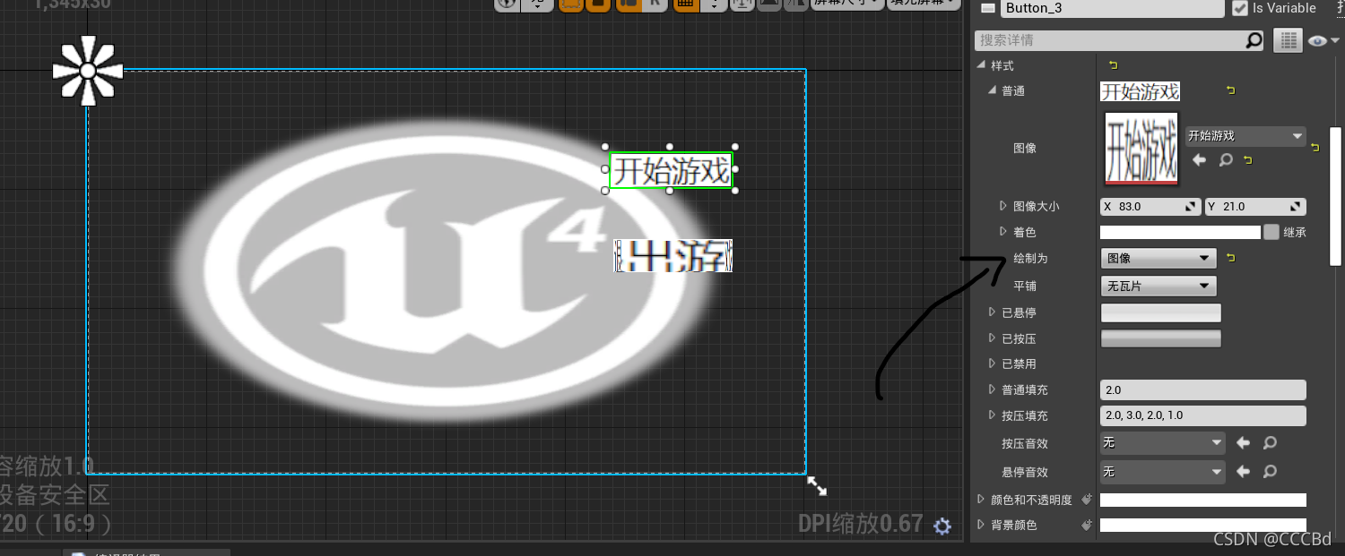This screenshot has width=1345, height=556.
Task: Reset image asset row beside browse icon
Action: (1247, 160)
